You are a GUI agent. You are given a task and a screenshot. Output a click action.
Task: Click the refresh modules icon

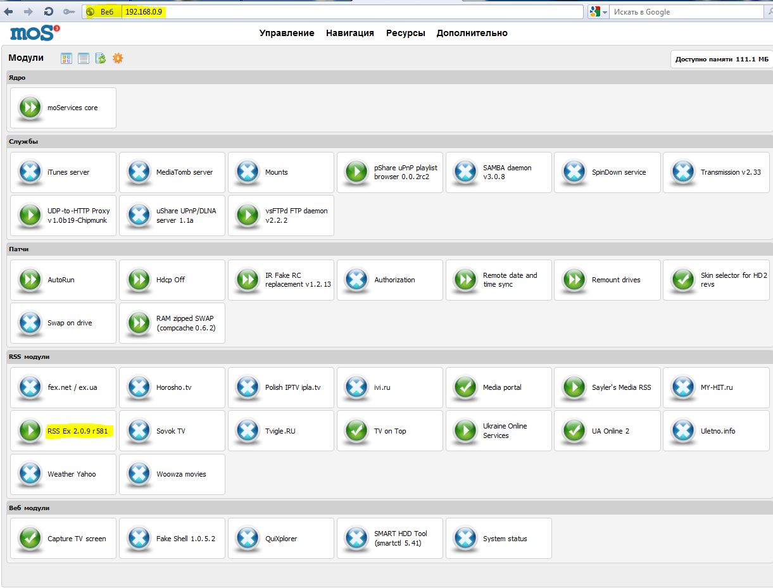(x=101, y=58)
